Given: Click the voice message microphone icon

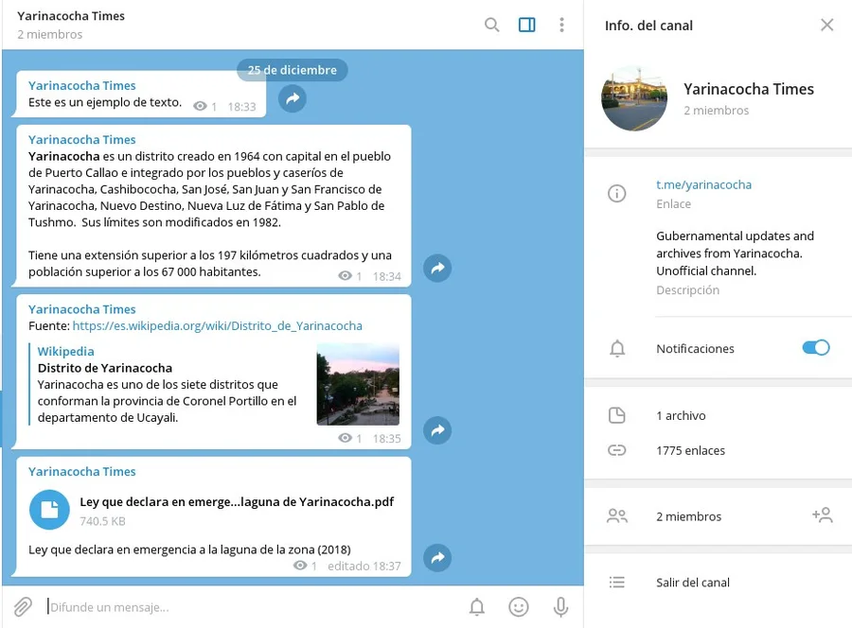Looking at the screenshot, I should (x=560, y=607).
